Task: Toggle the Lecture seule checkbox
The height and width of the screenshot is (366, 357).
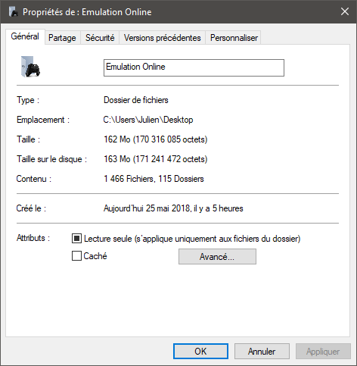Action: (x=76, y=239)
